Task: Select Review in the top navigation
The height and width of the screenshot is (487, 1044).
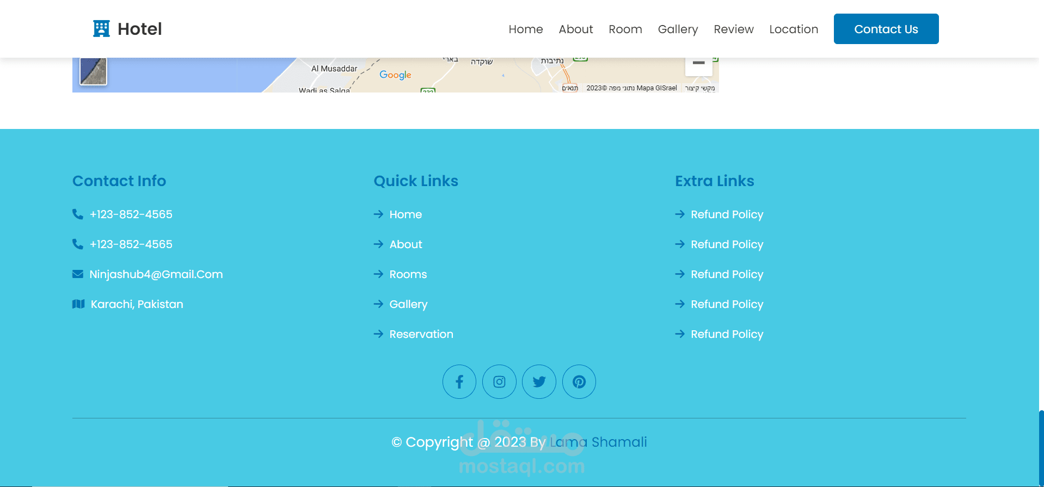Action: [734, 29]
